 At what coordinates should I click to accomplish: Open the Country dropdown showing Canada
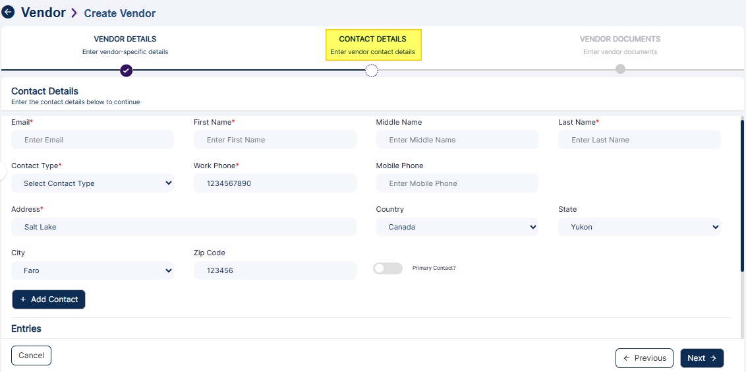pyautogui.click(x=457, y=227)
